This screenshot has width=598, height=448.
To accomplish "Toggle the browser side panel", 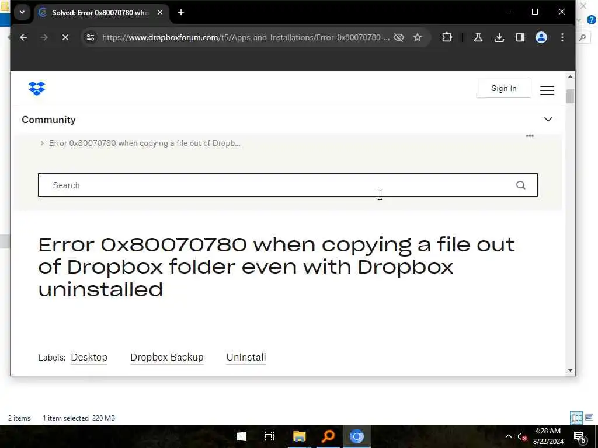I will pos(520,37).
